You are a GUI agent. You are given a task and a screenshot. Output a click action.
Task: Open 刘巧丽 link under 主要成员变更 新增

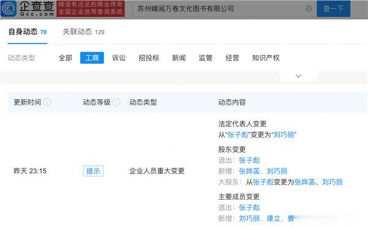[249, 219]
